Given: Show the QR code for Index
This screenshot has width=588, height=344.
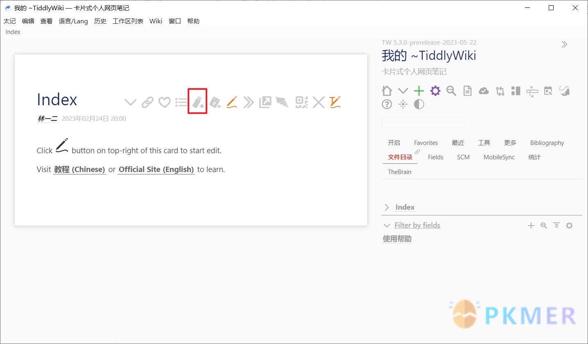Looking at the screenshot, I should pyautogui.click(x=302, y=102).
